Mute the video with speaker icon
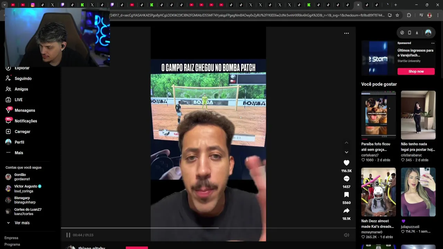This screenshot has height=249, width=443. point(346,235)
